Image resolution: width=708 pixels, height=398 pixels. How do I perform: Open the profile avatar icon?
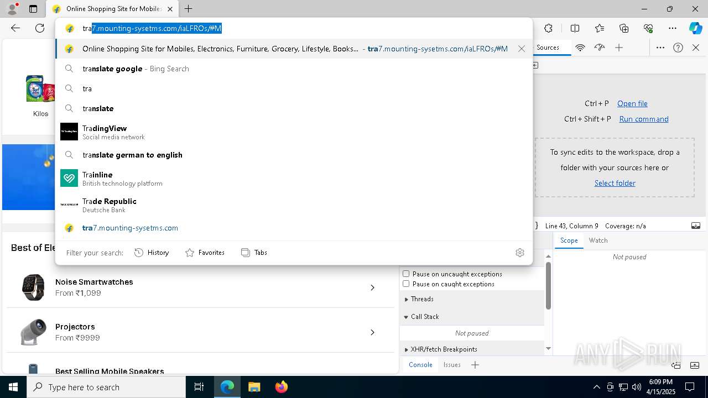pos(12,9)
